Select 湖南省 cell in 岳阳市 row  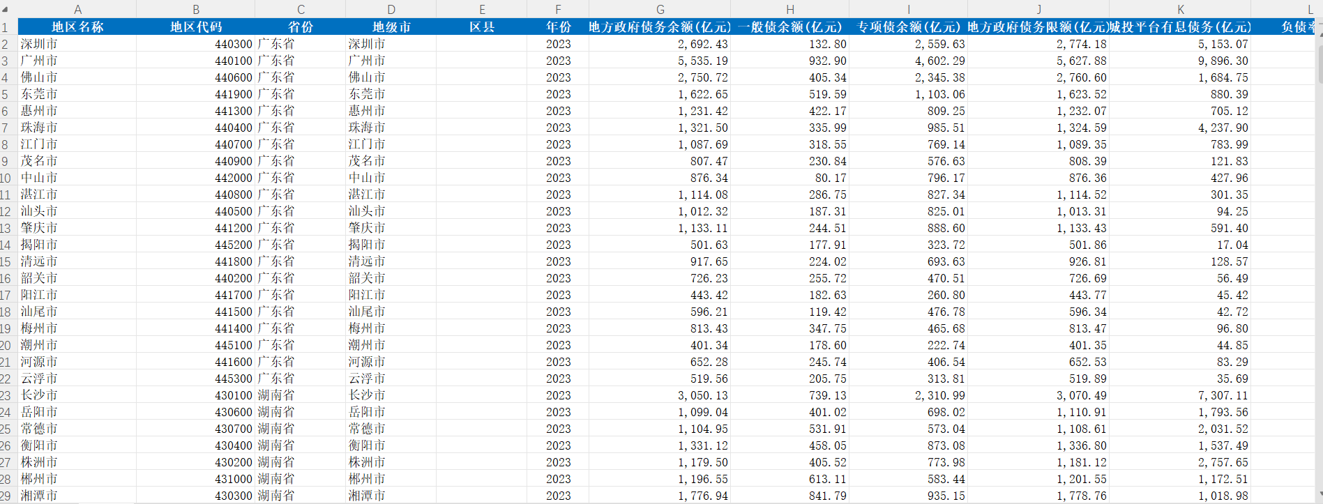click(301, 412)
